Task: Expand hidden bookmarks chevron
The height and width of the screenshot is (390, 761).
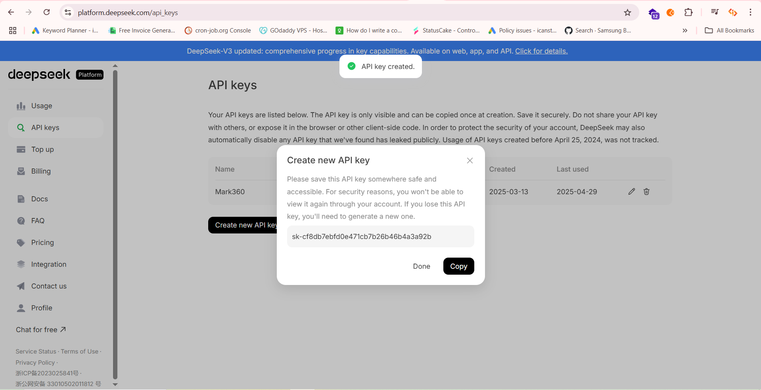Action: tap(685, 31)
